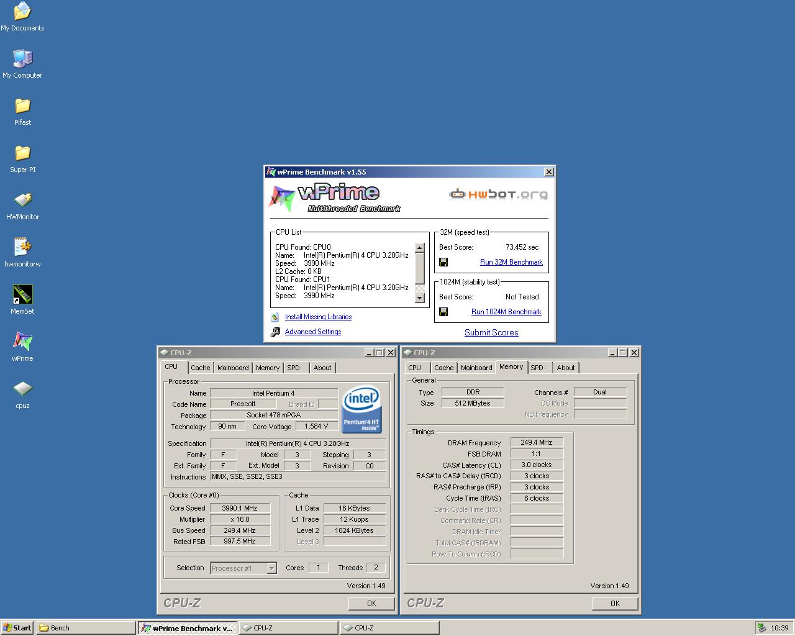Click the Install Missing Libraries icon
795x636 pixels.
(275, 317)
